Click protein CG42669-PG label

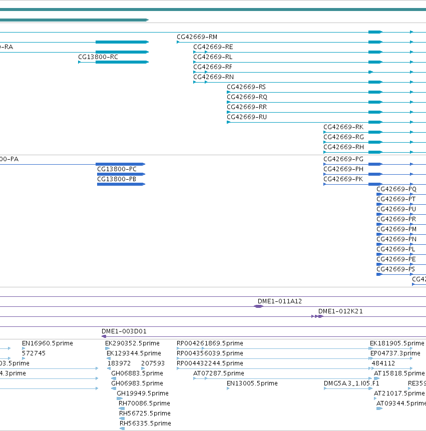(343, 159)
